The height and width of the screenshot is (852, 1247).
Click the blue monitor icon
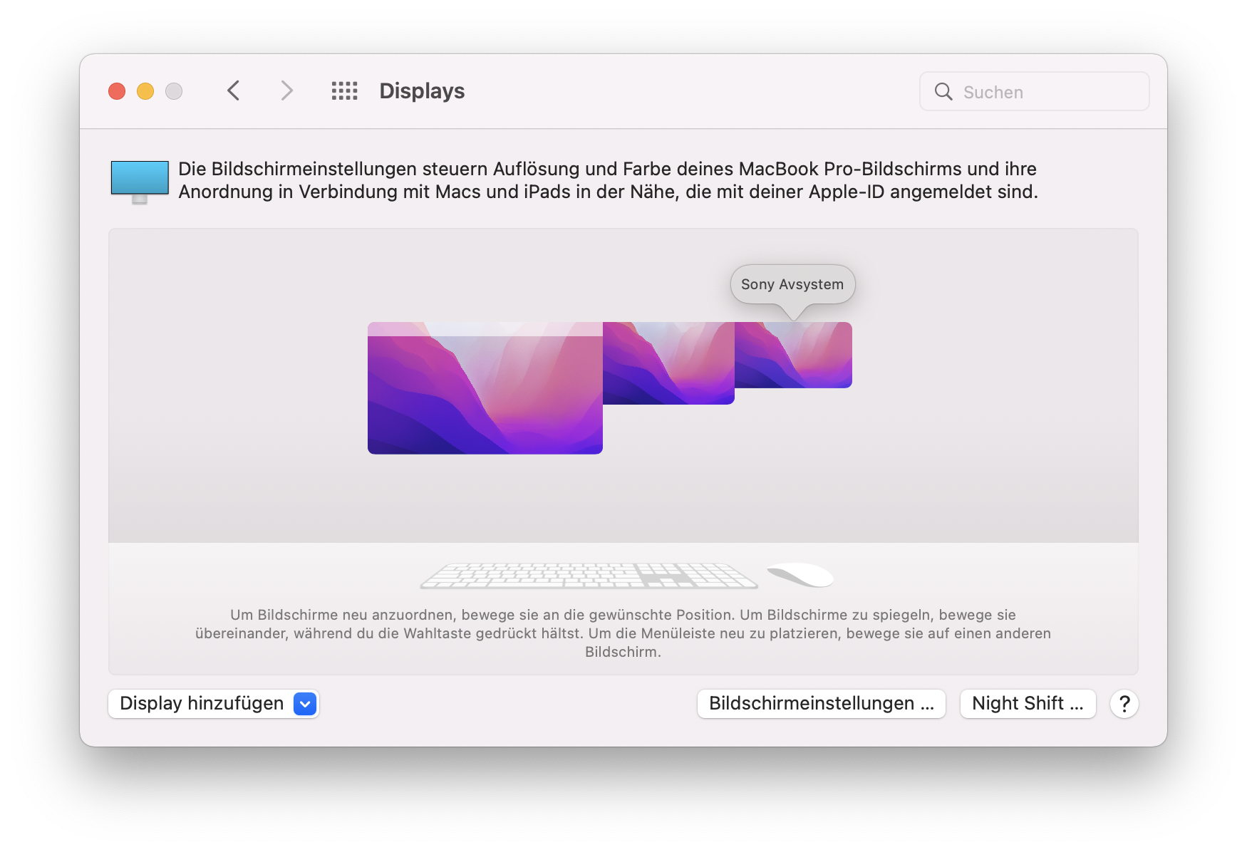coord(140,181)
